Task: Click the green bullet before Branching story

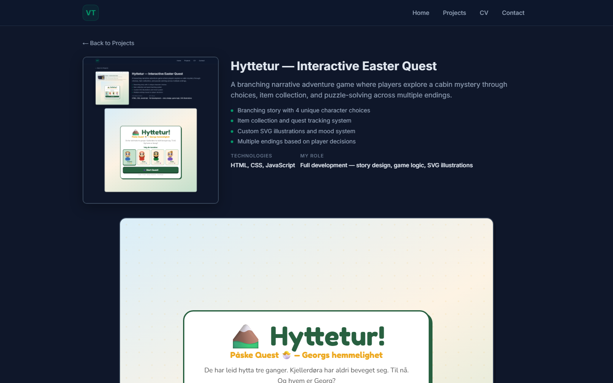Action: coord(232,111)
